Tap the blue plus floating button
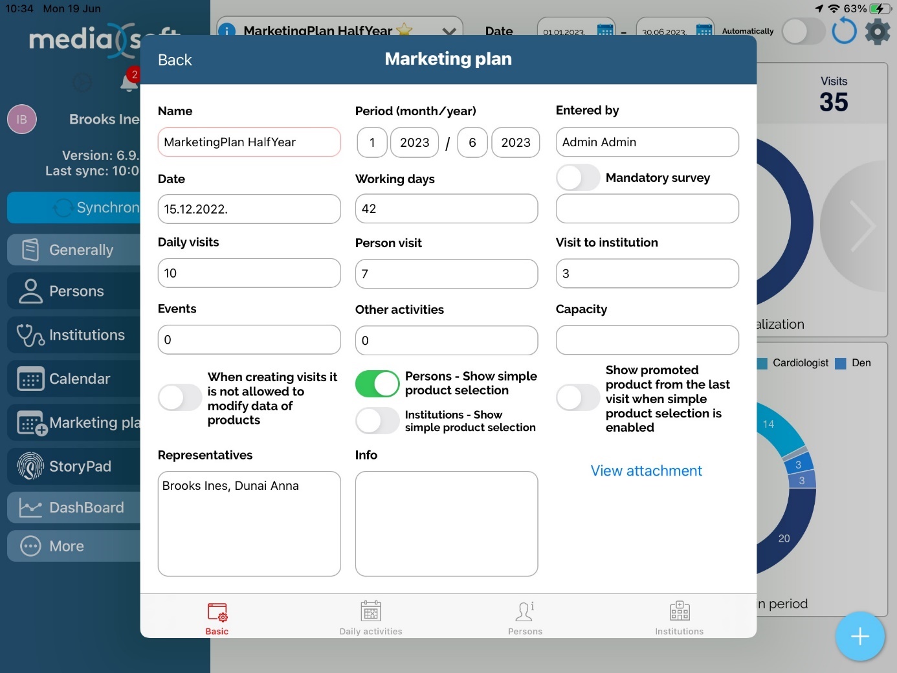This screenshot has width=897, height=673. pyautogui.click(x=859, y=636)
